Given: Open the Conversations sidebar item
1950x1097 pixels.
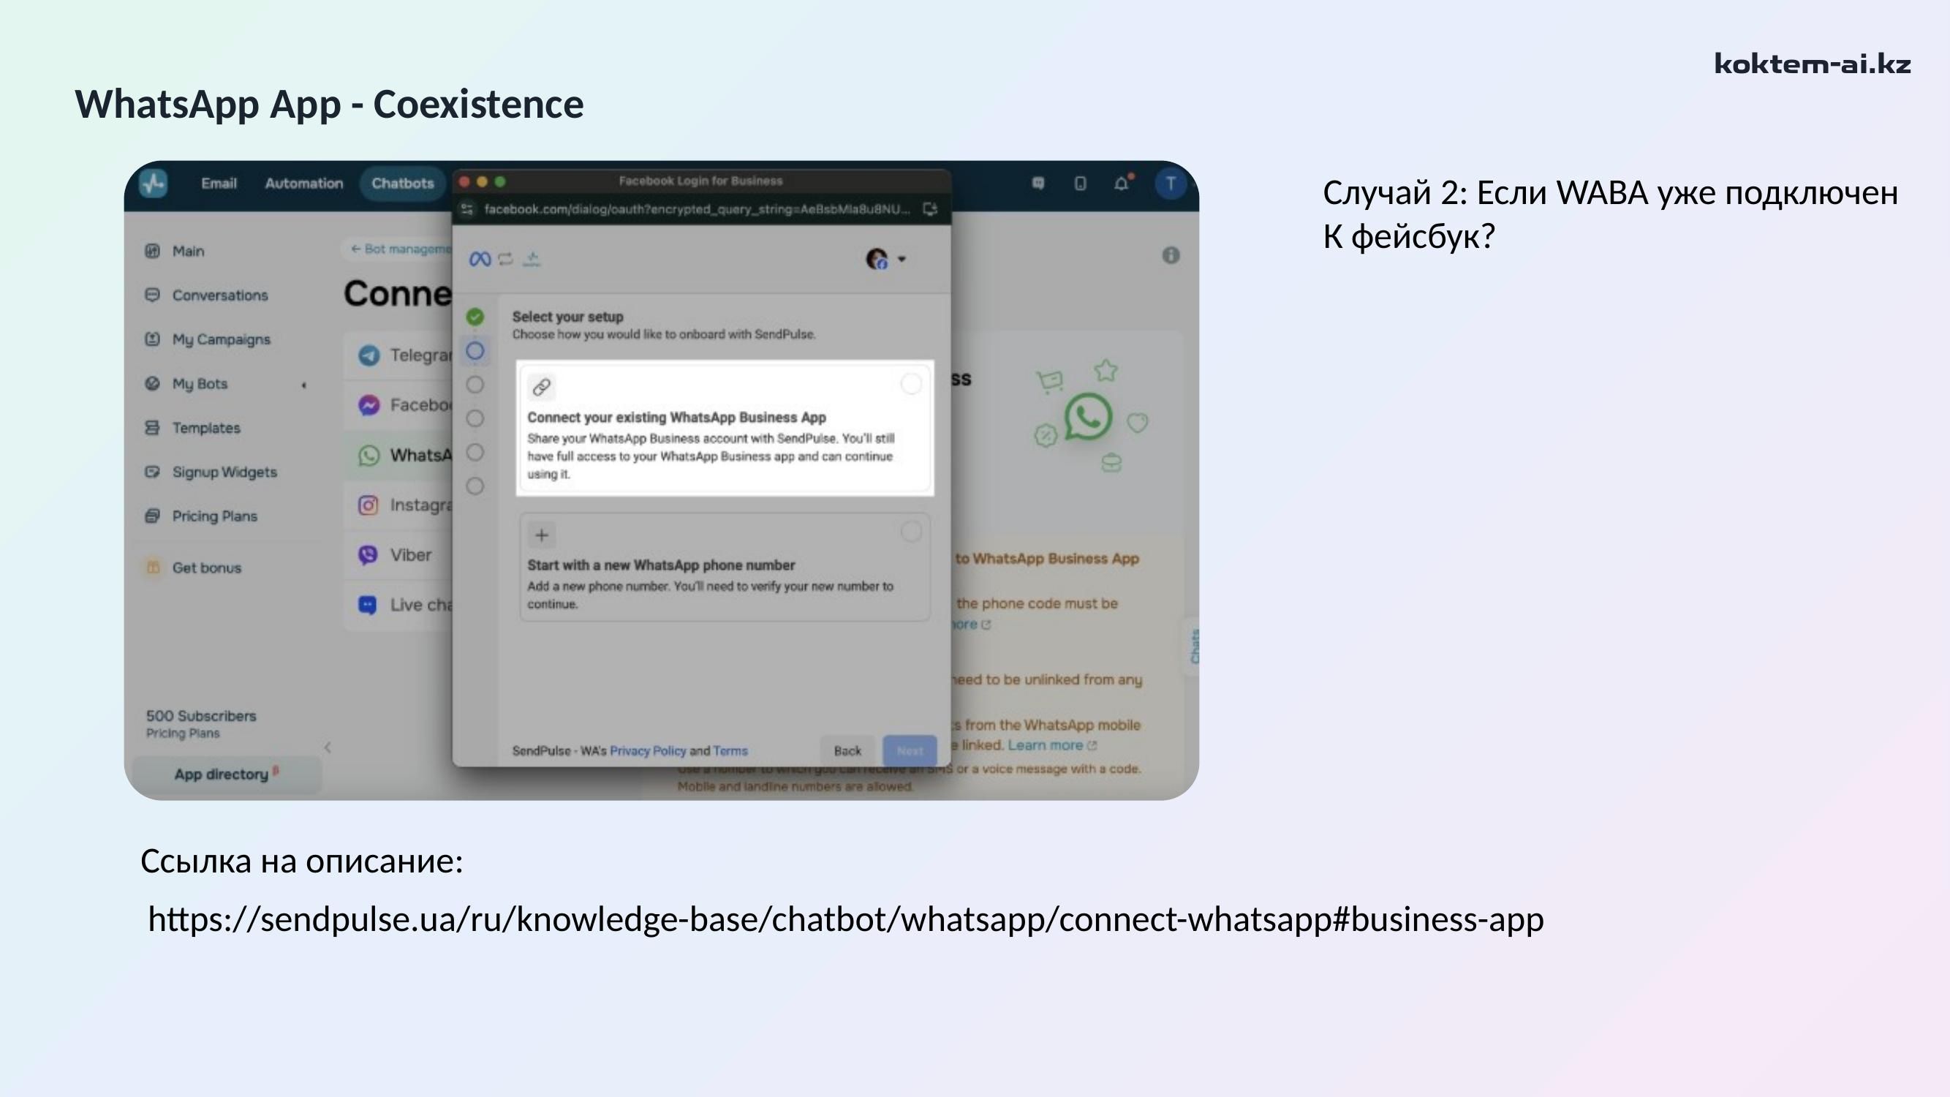Looking at the screenshot, I should click(219, 295).
